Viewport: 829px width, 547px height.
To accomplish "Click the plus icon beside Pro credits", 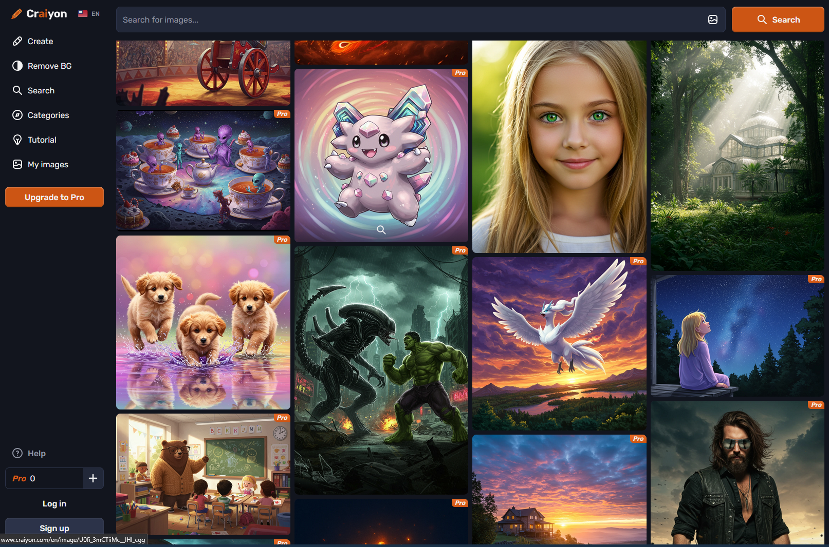I will pyautogui.click(x=93, y=478).
